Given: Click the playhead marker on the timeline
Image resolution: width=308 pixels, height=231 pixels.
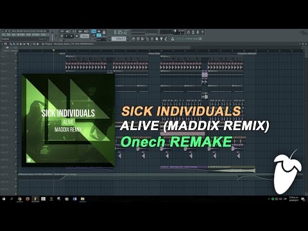Looking at the screenshot, I should [x=53, y=50].
